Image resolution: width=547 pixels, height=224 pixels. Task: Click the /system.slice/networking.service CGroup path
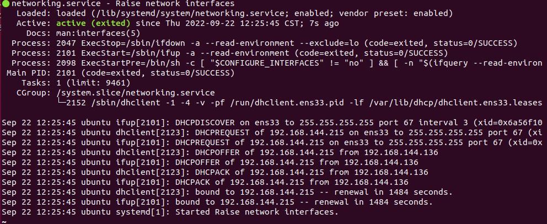[136, 93]
